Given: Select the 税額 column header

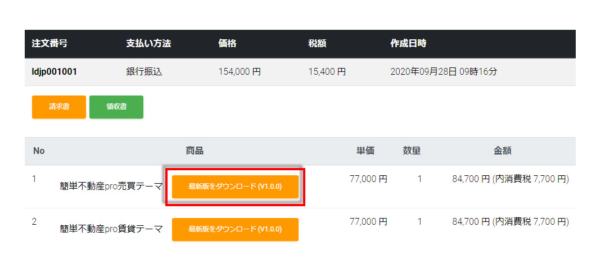Looking at the screenshot, I should pos(317,43).
